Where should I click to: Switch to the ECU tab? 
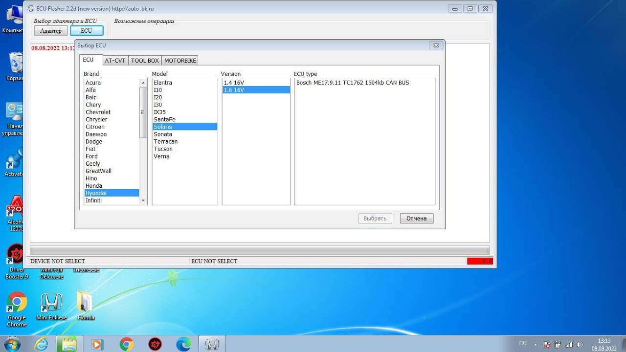[x=91, y=60]
